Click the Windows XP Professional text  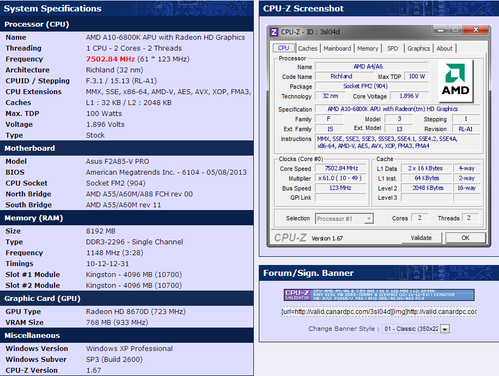pyautogui.click(x=129, y=349)
